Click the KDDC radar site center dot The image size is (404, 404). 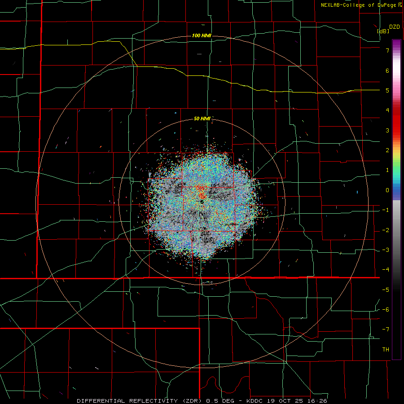[x=202, y=202]
